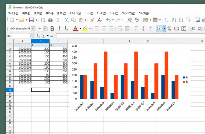Image resolution: width=205 pixels, height=134 pixels.
Task: Open the 挿入 (Insert) menu
Action: (50, 13)
